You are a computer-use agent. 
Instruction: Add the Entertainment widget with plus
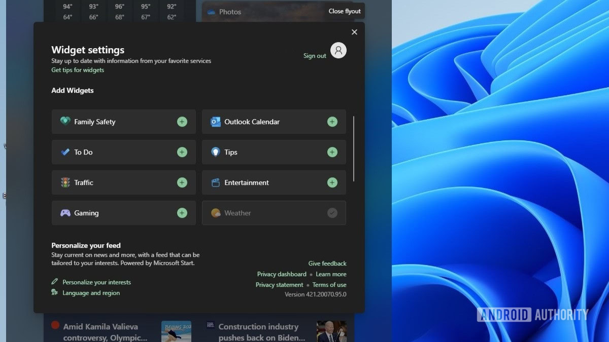[x=332, y=182]
